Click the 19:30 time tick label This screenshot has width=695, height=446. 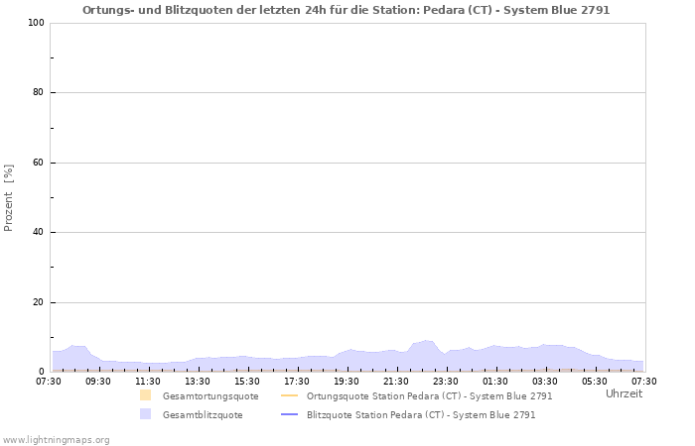tap(347, 382)
